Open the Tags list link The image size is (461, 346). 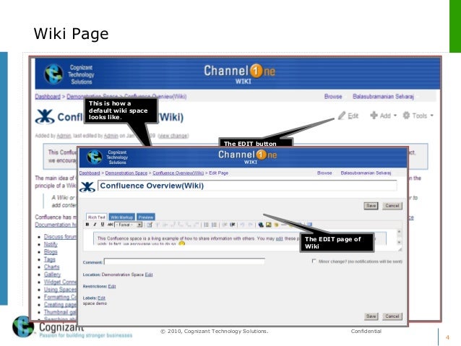(x=49, y=259)
